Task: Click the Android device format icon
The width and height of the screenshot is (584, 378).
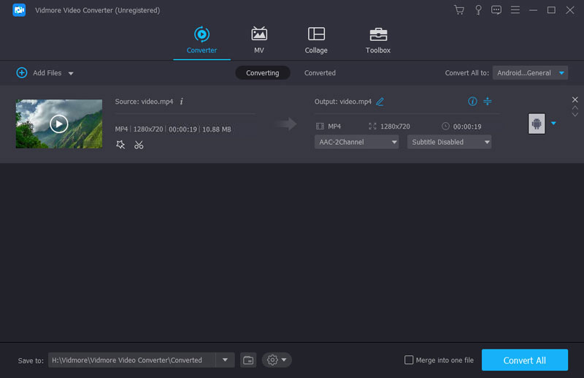Action: tap(537, 124)
